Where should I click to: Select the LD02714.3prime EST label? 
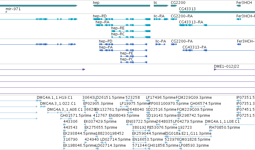point(111,146)
